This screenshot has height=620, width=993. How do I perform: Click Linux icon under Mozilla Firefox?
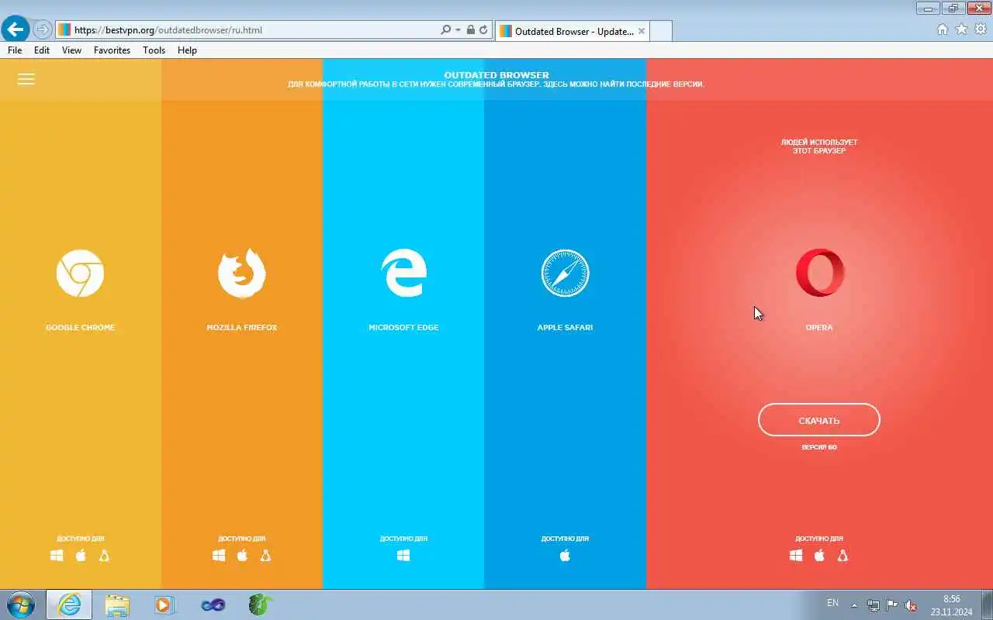[265, 556]
